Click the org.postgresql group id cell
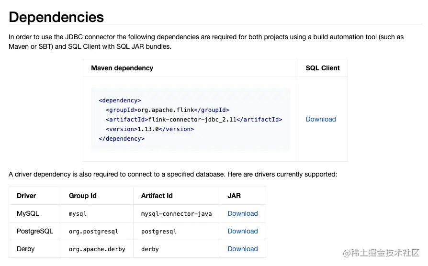Viewport: 428px width, 266px height. (x=93, y=232)
